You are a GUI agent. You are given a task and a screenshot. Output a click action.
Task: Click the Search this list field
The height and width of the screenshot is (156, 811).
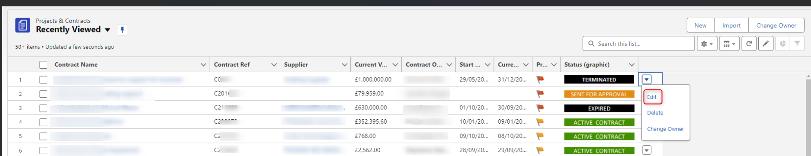(x=638, y=44)
